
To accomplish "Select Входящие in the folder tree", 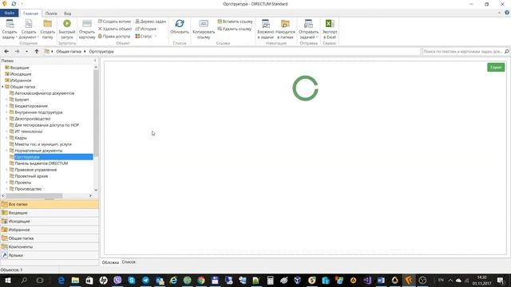I will coord(19,68).
